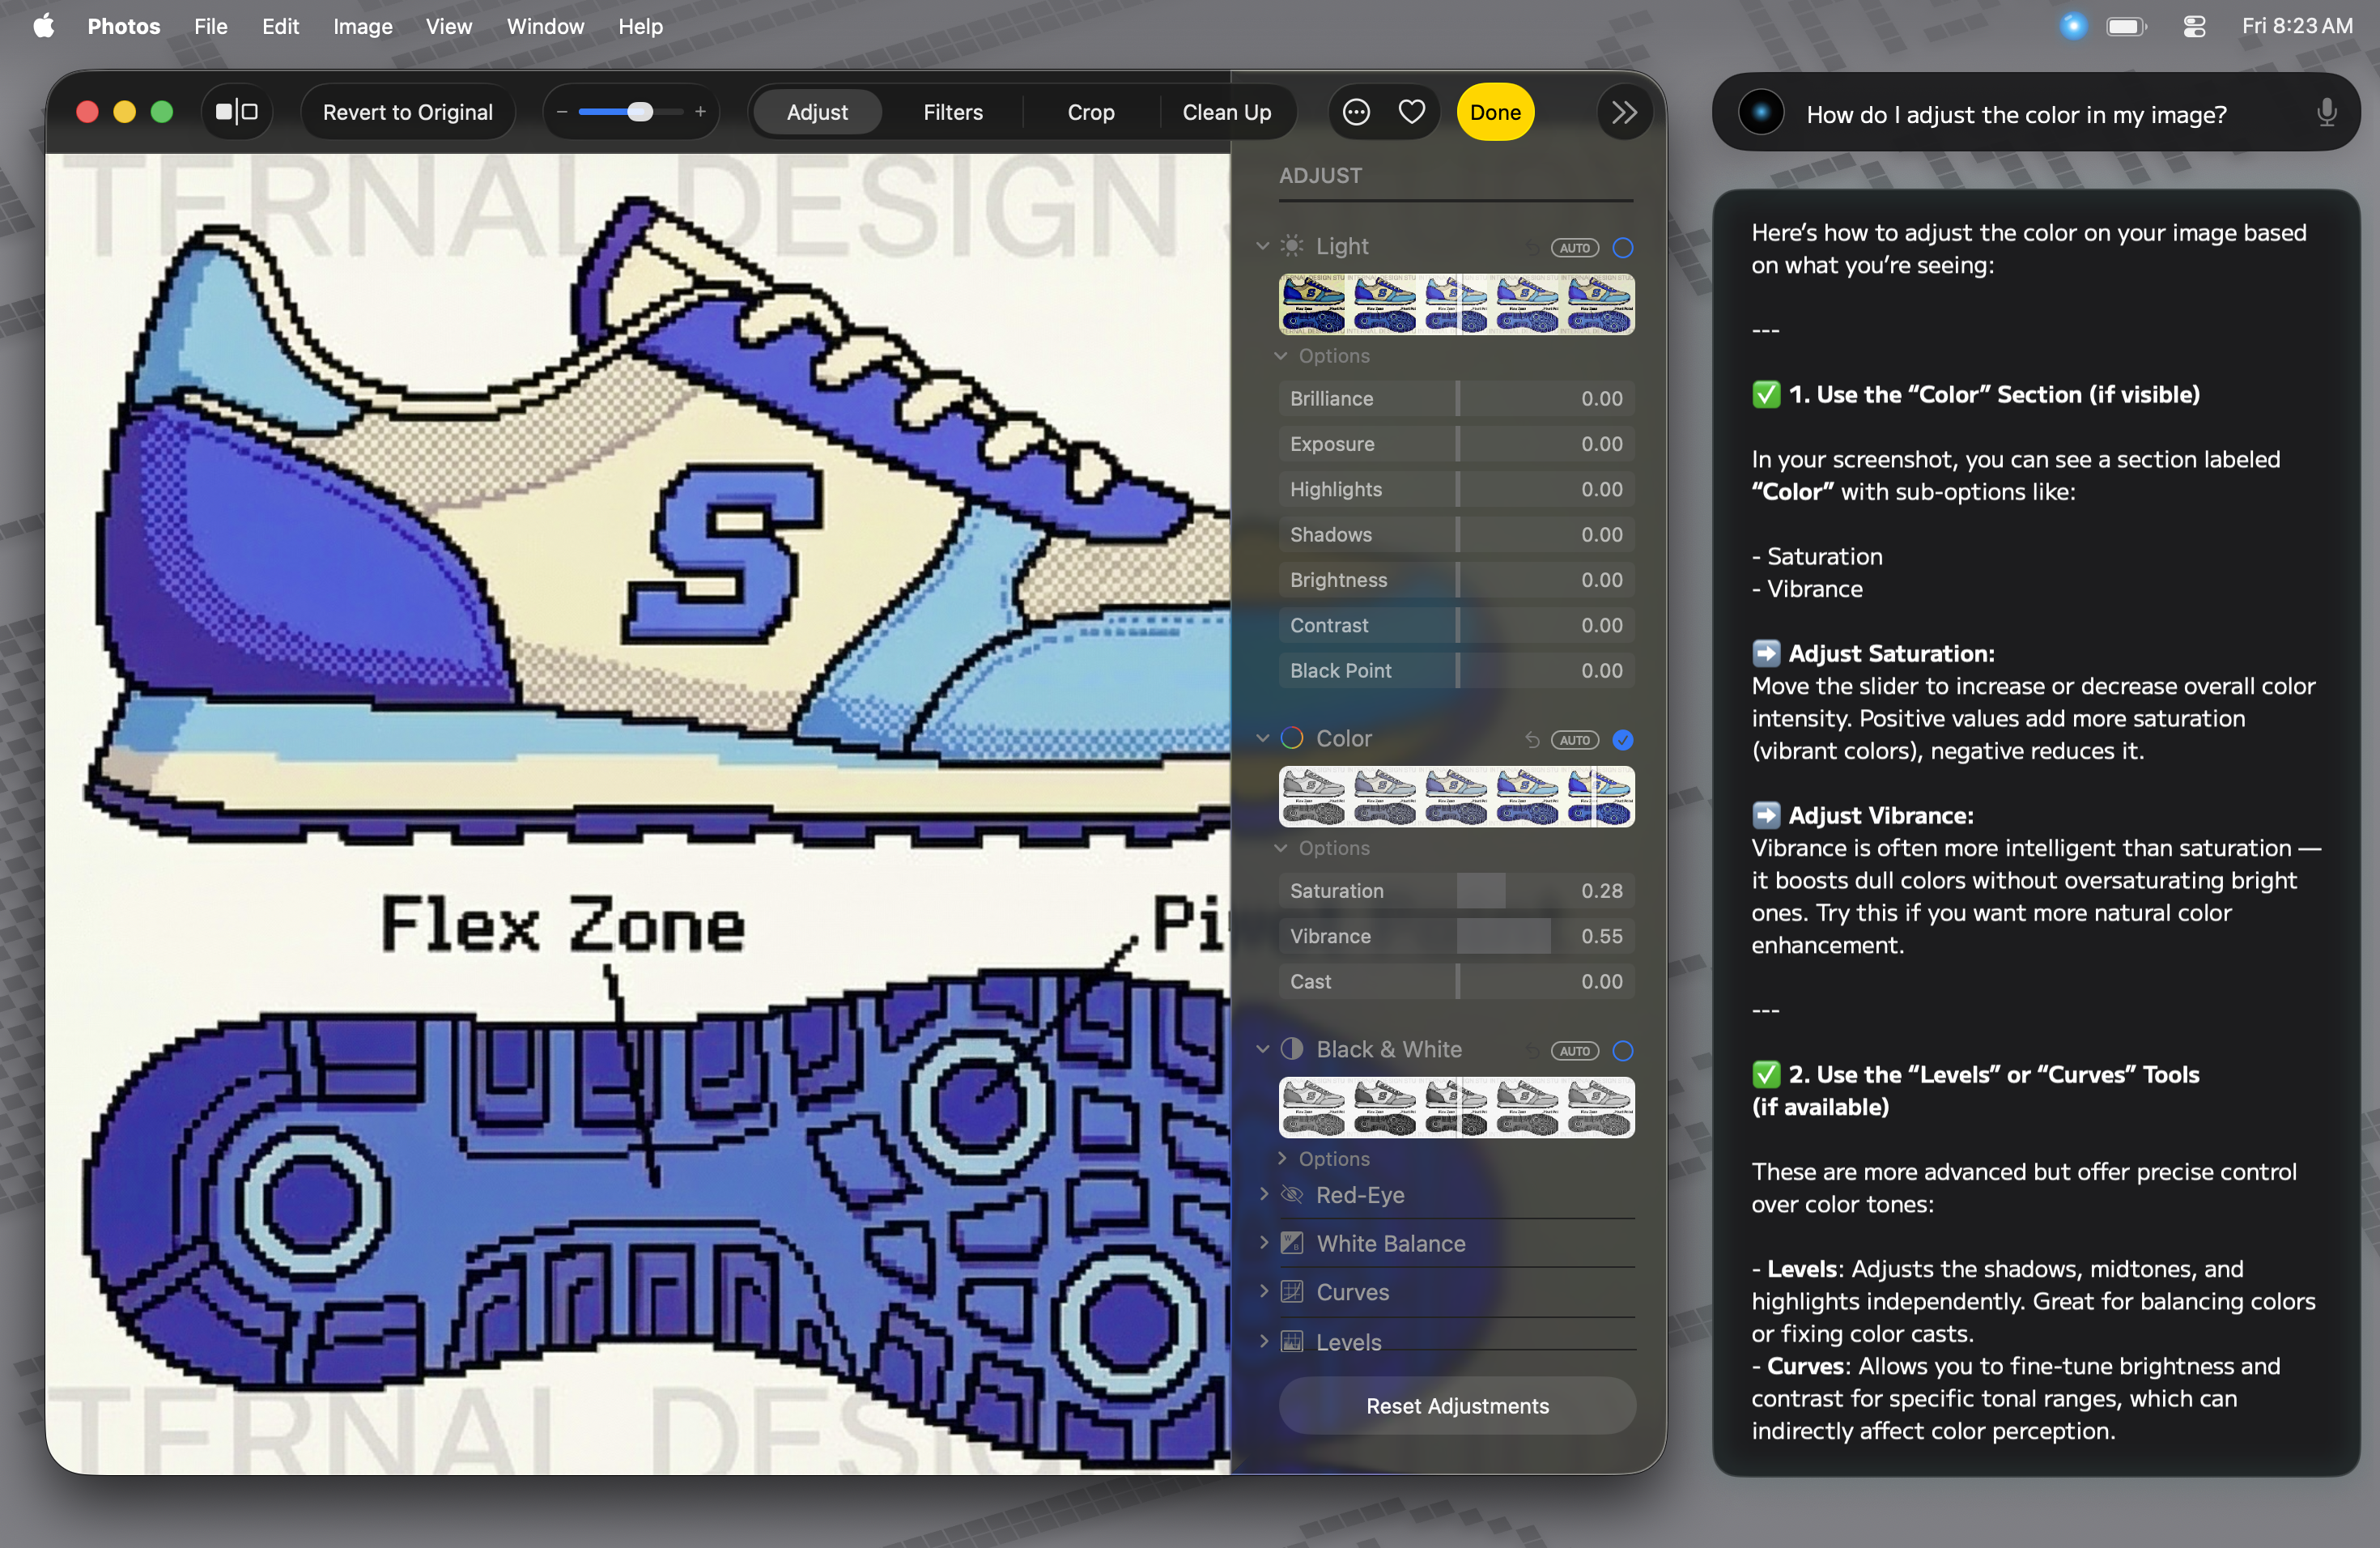Click the zoom out minus icon
The width and height of the screenshot is (2380, 1548).
tap(562, 112)
